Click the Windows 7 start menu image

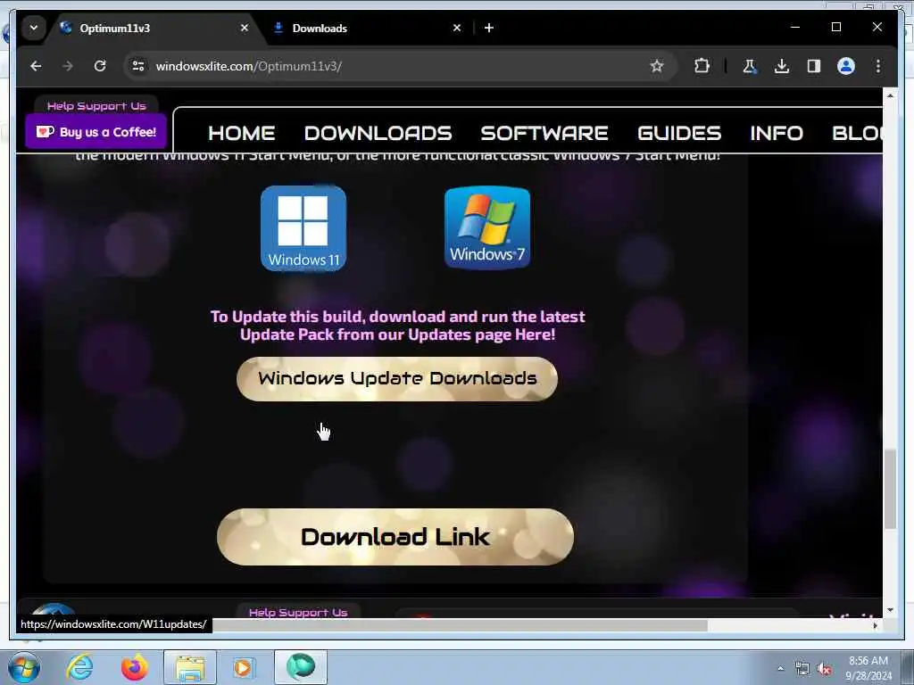(487, 227)
